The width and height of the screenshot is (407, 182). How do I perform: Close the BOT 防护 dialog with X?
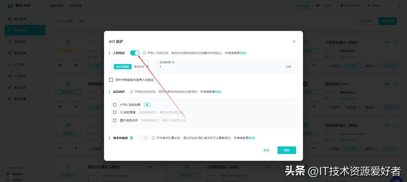point(294,41)
